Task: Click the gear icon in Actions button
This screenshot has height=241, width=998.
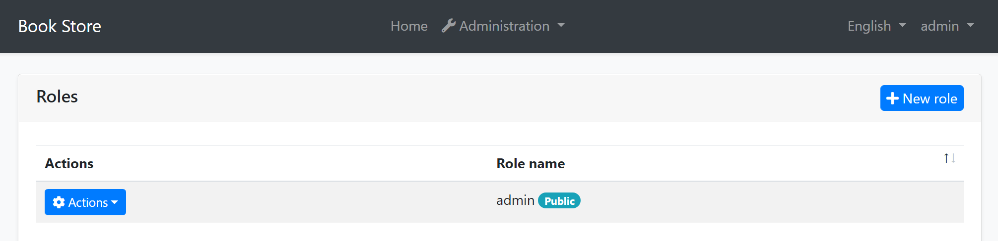Action: (59, 202)
